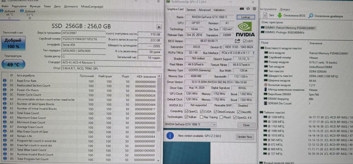Select DIMM1 Patriot Memory device entry

(x=288, y=27)
